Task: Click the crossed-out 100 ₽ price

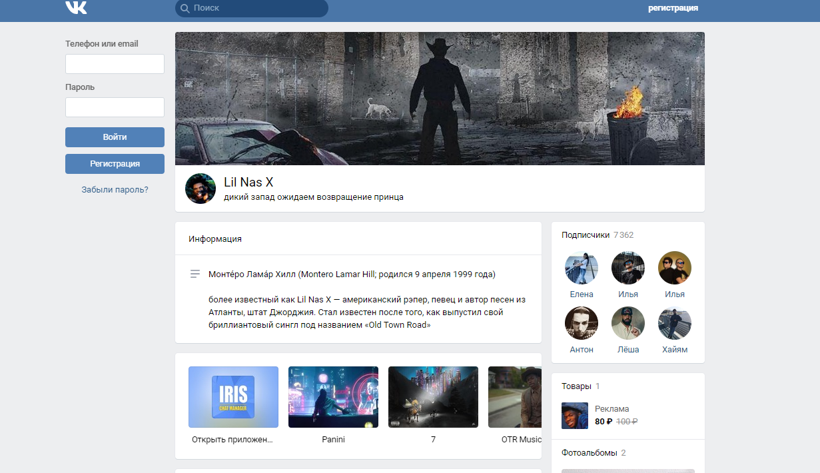Action: (627, 422)
